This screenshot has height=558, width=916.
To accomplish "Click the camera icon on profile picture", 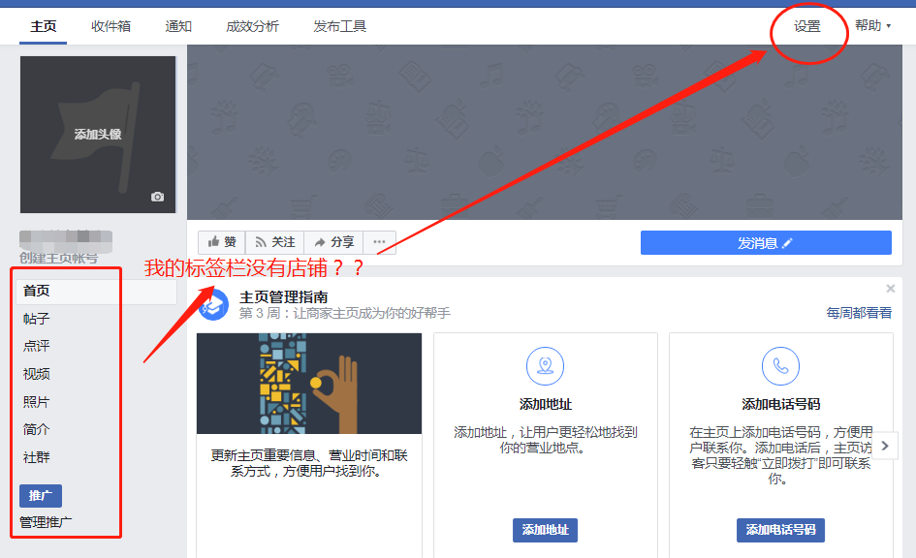I will click(158, 197).
